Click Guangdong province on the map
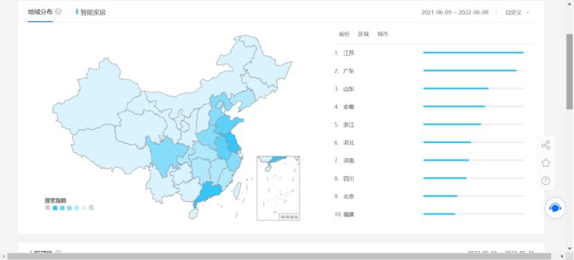This screenshot has width=574, height=260. point(209,192)
